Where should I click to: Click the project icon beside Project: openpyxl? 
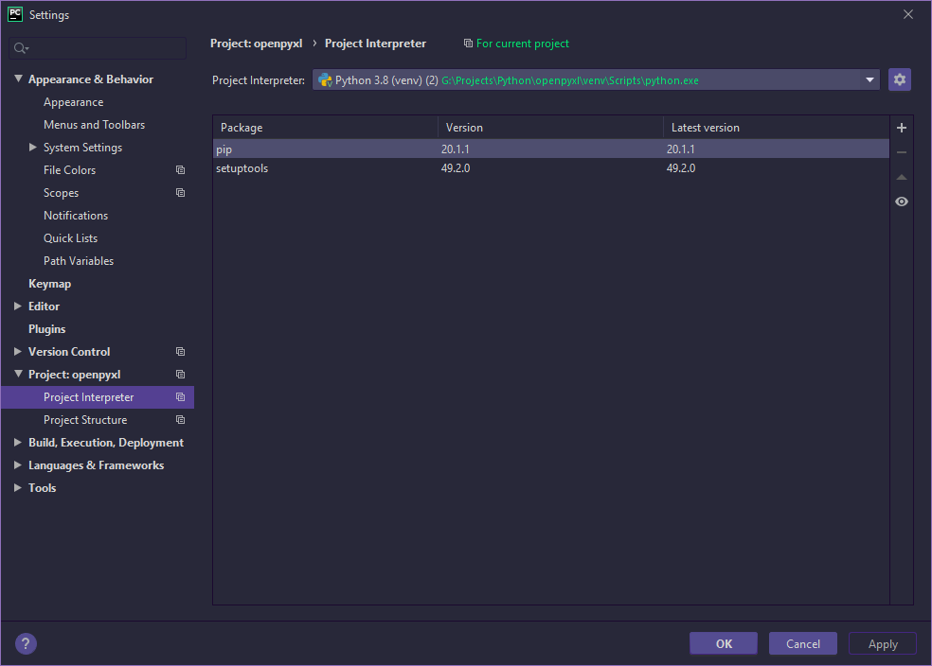pyautogui.click(x=180, y=374)
